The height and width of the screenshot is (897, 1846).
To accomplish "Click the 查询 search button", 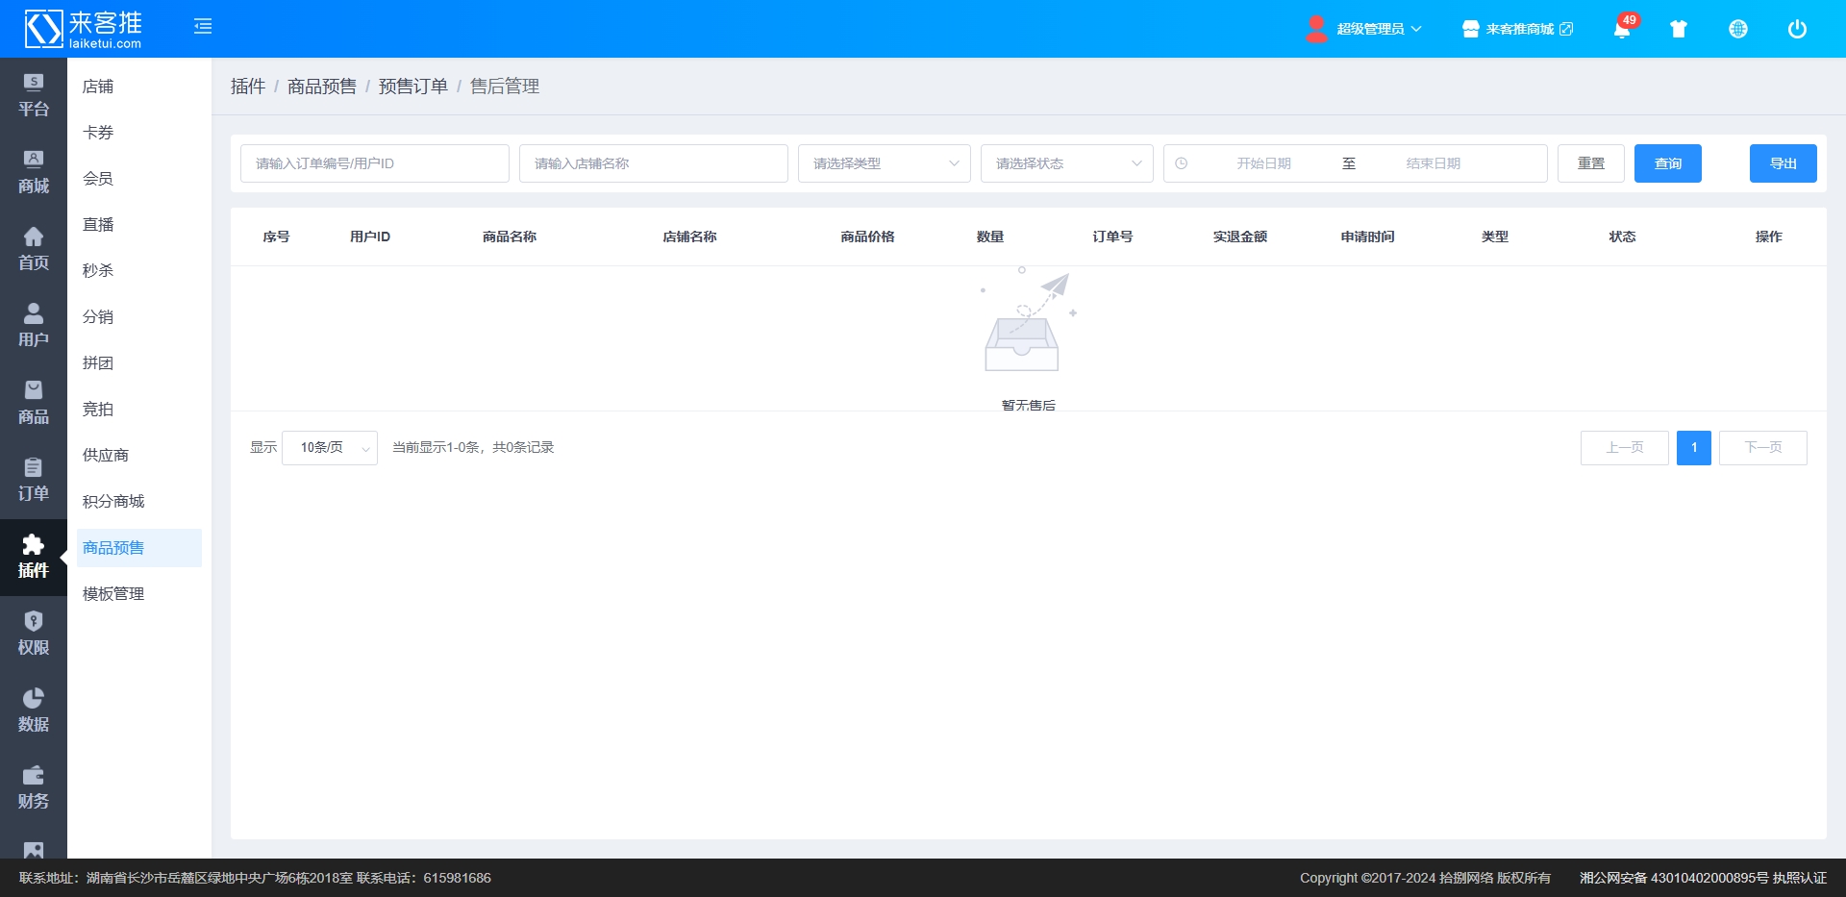I will [1667, 163].
